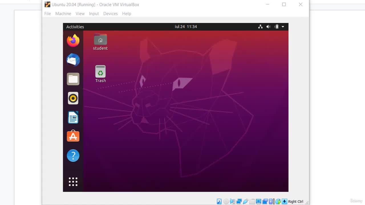Click the Right Ctrl host key label

296,202
